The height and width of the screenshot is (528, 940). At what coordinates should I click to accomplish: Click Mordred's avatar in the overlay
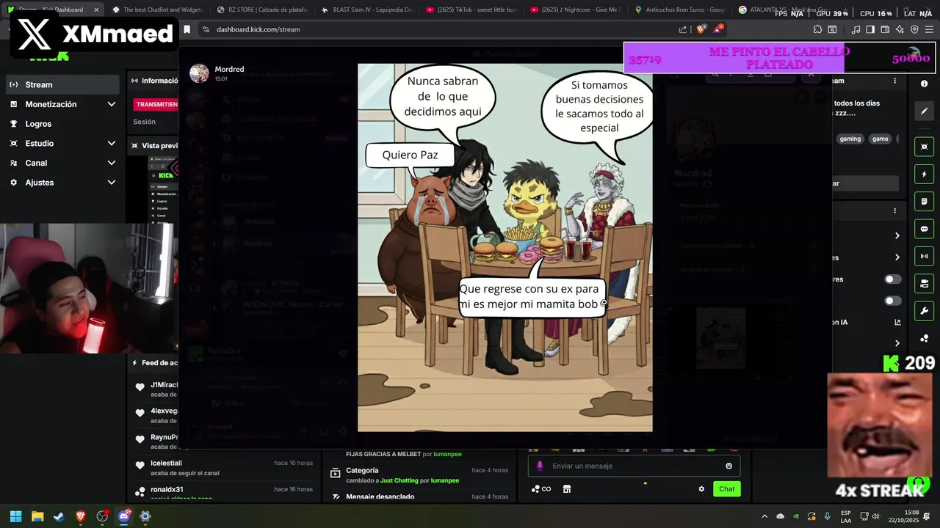click(199, 73)
